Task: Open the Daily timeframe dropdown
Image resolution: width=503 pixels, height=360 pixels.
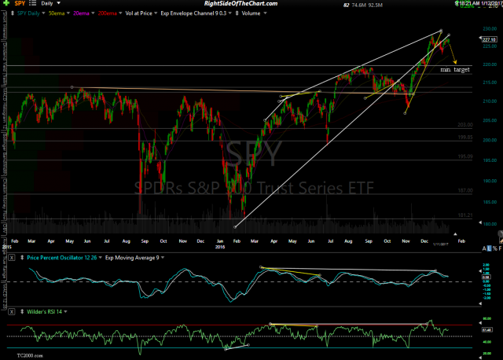Action: (58, 3)
